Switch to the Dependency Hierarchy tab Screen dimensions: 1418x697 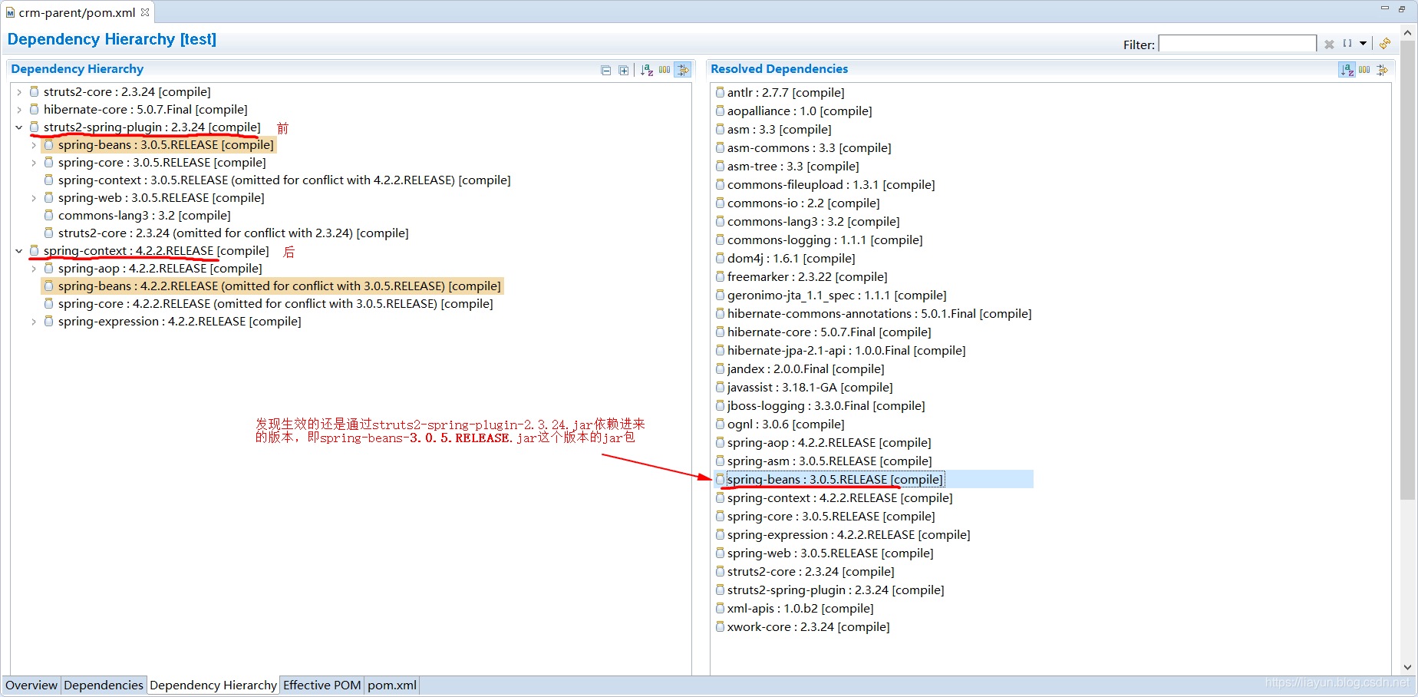click(213, 685)
